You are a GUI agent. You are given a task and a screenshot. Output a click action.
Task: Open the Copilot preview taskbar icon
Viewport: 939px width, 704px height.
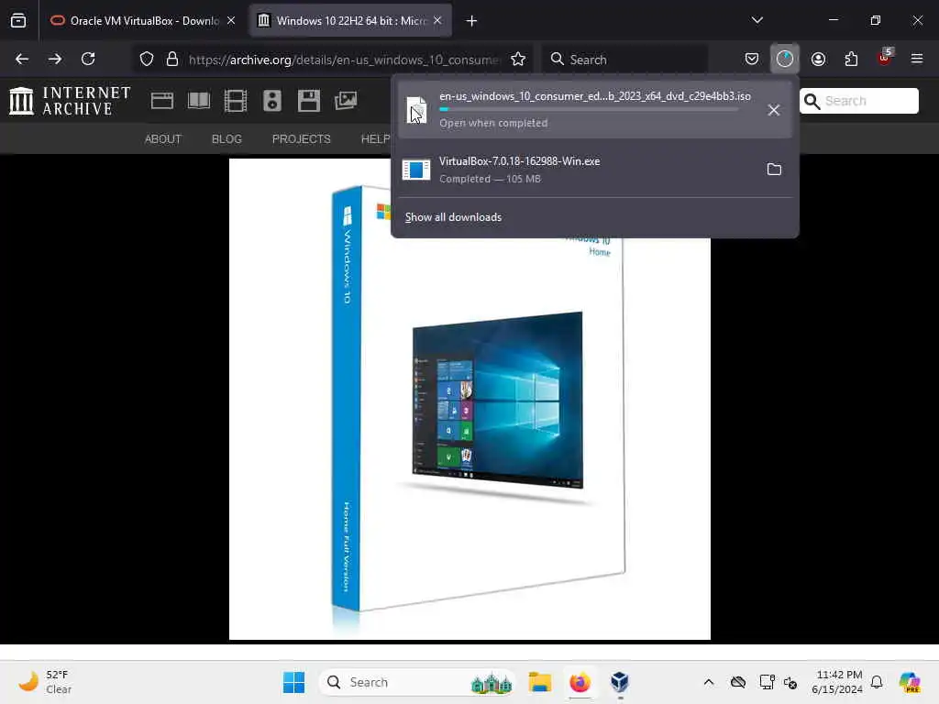click(910, 682)
